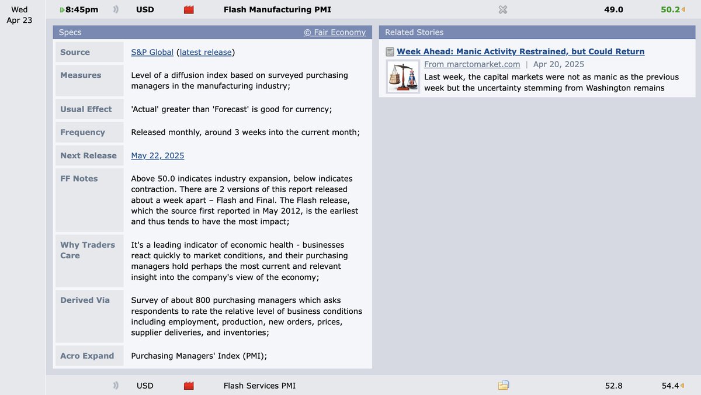Click the 54.4 previous value
This screenshot has width=701, height=395.
670,386
